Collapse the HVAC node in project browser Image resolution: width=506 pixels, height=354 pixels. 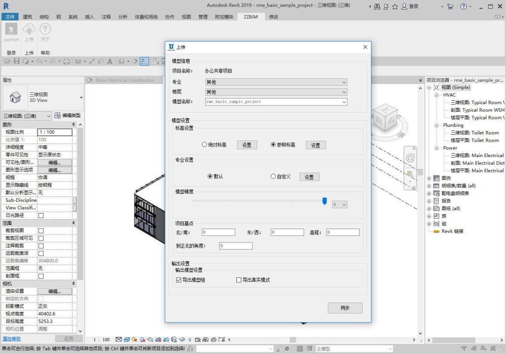click(437, 95)
